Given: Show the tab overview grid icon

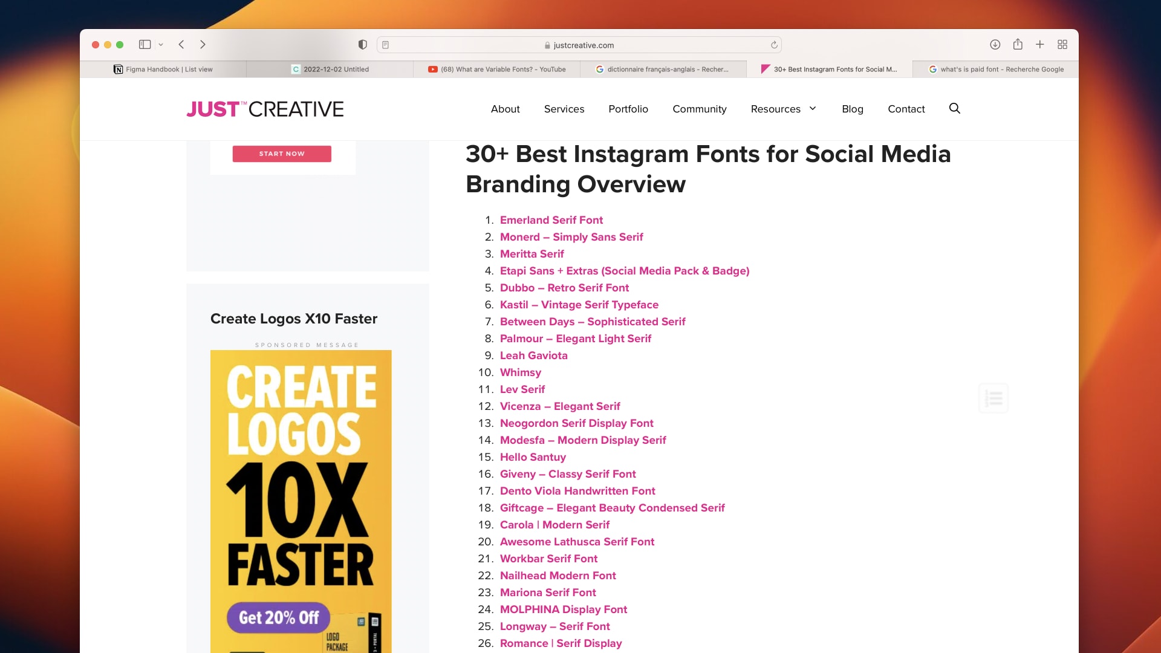Looking at the screenshot, I should coord(1062,45).
